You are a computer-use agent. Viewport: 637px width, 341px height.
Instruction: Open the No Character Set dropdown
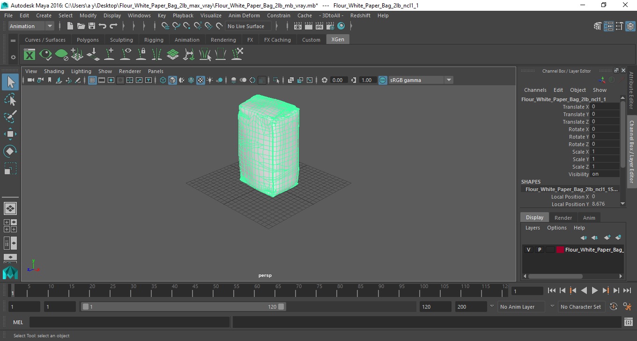(x=581, y=307)
